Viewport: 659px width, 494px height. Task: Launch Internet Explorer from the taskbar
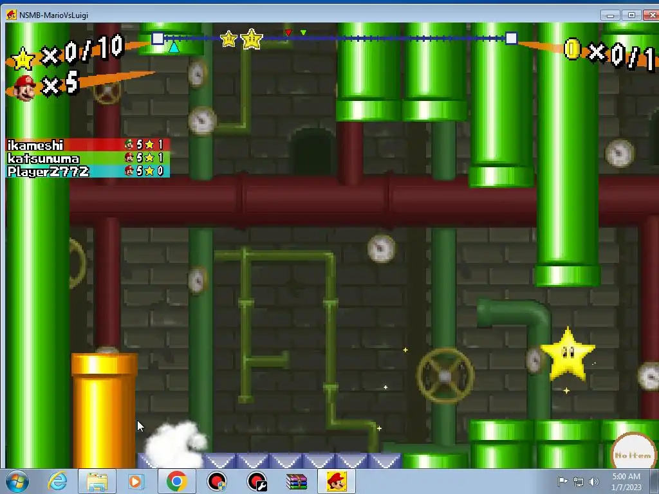point(57,481)
